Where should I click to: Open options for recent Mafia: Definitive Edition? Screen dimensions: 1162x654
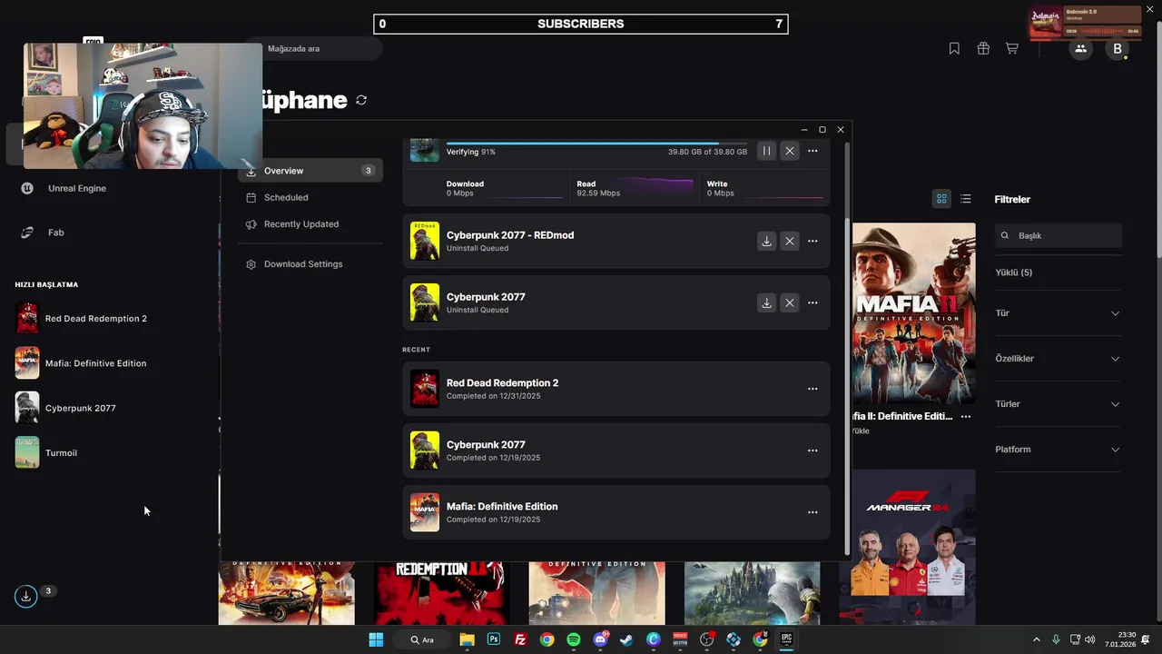click(812, 512)
